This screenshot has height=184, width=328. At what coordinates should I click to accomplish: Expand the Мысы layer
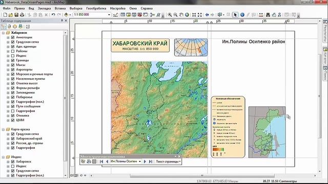tap(8, 65)
